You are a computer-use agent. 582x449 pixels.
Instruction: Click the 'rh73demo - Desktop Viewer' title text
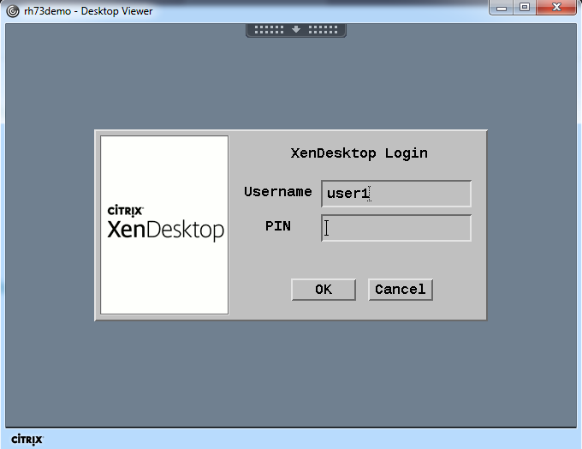(x=88, y=11)
